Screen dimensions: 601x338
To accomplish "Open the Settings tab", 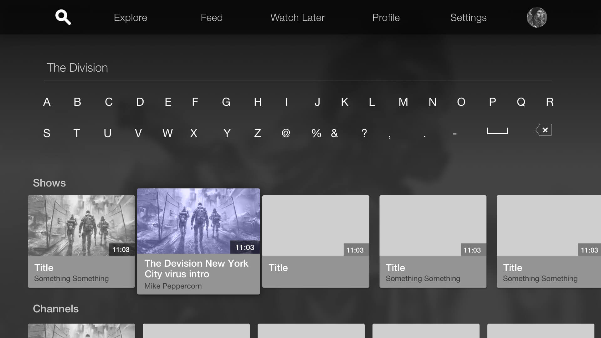I will [x=468, y=18].
